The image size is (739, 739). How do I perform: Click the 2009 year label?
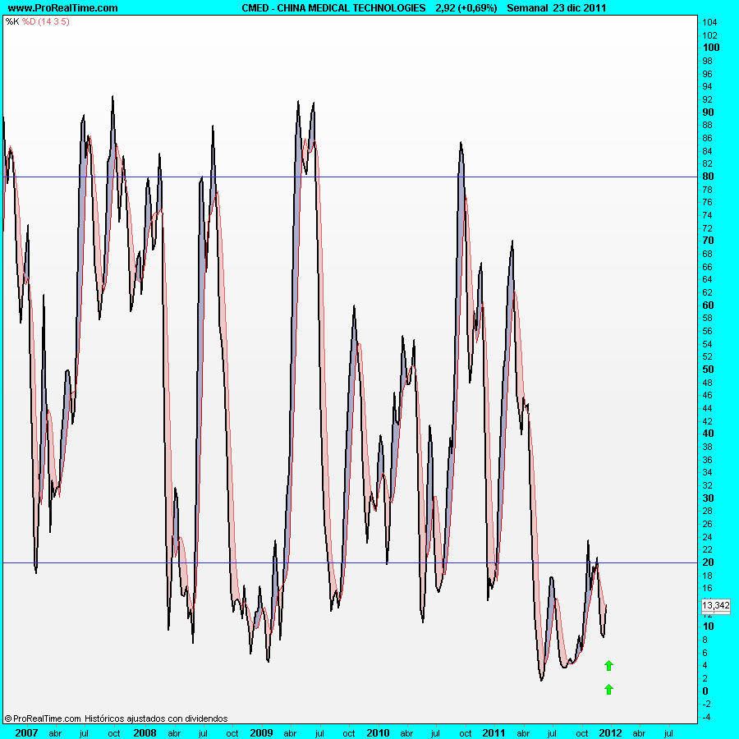click(261, 733)
